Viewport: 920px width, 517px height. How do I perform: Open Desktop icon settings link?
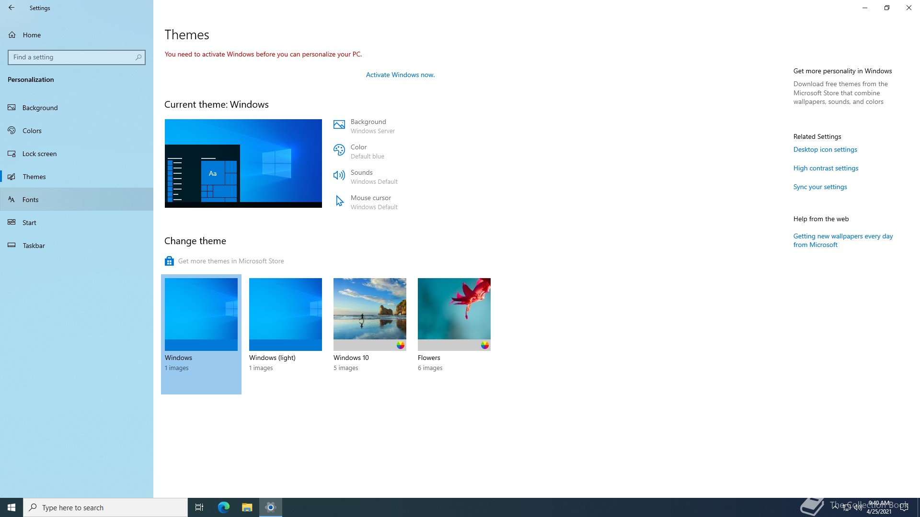(x=825, y=149)
